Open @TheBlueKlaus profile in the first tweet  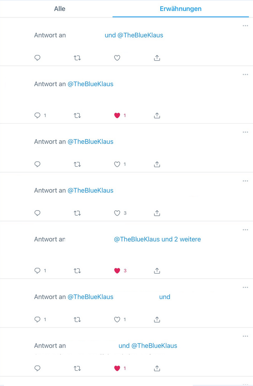[x=140, y=35]
